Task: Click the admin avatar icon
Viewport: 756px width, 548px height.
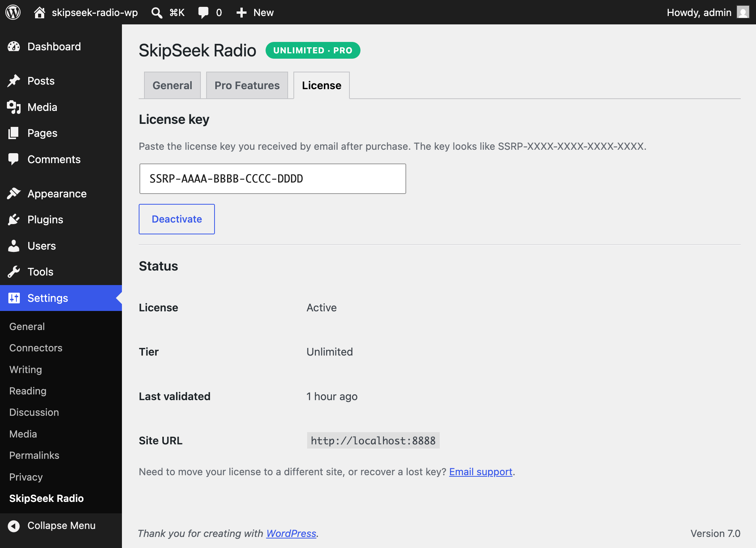Action: point(743,12)
